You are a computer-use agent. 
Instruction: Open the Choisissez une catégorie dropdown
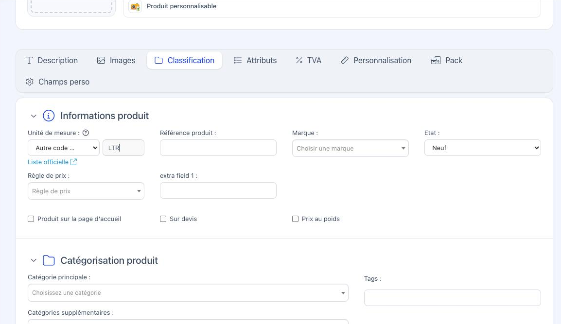pos(188,292)
